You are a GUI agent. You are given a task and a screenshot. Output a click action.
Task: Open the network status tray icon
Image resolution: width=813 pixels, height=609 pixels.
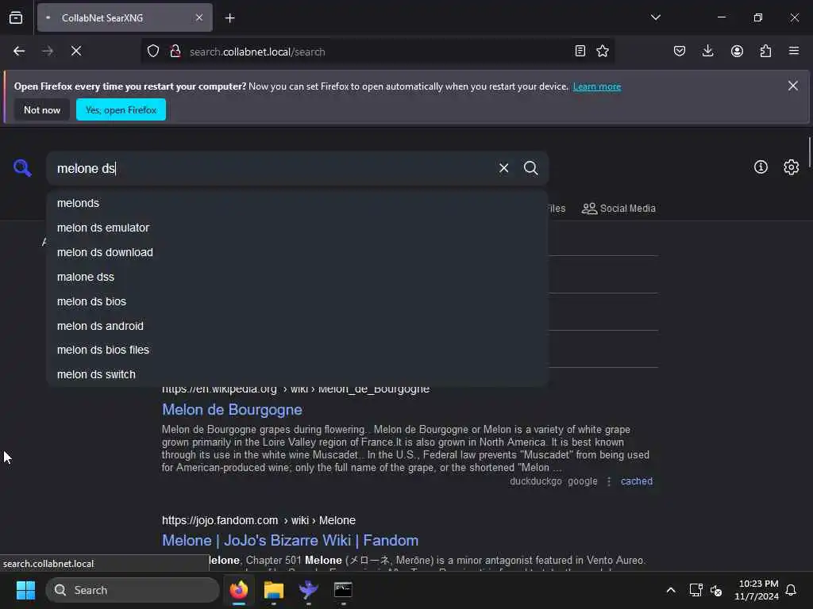695,590
